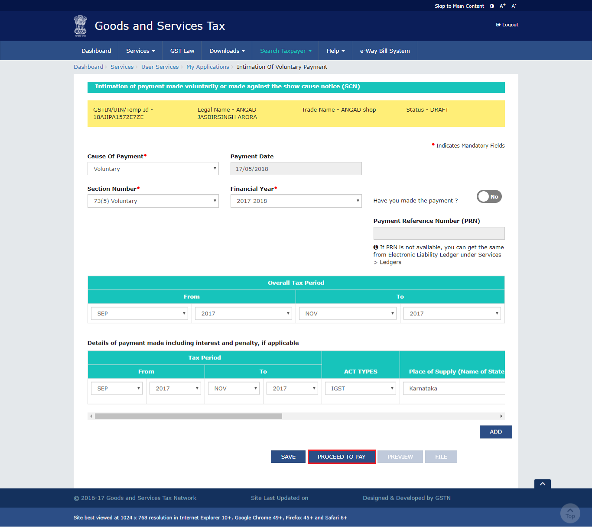Image resolution: width=592 pixels, height=527 pixels.
Task: Open the Section Number dropdown showing 73(5) Voluntary
Action: pos(153,201)
